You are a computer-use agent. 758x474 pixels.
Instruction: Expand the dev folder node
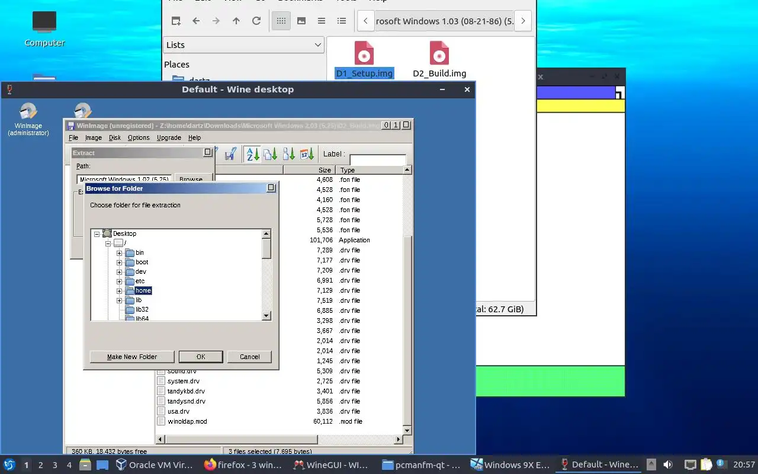click(x=119, y=272)
